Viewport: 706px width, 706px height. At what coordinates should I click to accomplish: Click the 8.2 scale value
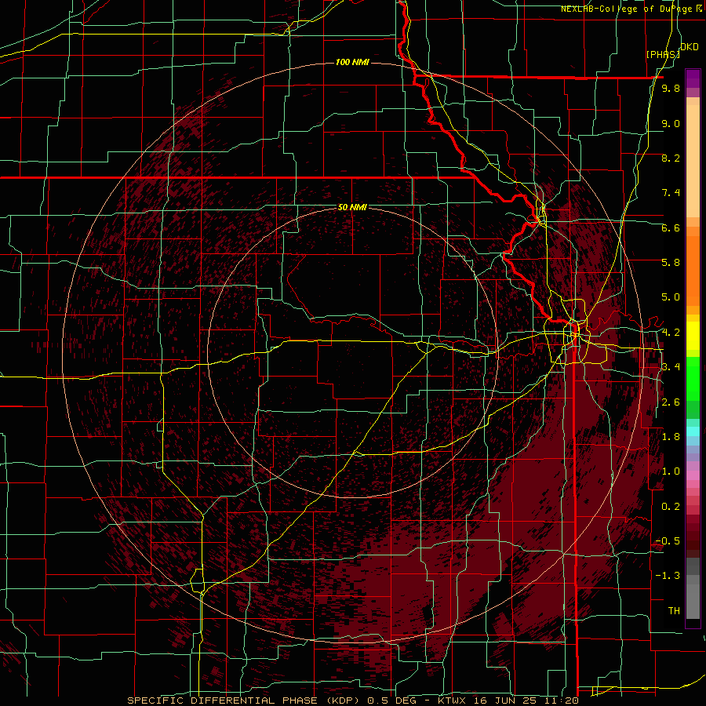point(671,158)
